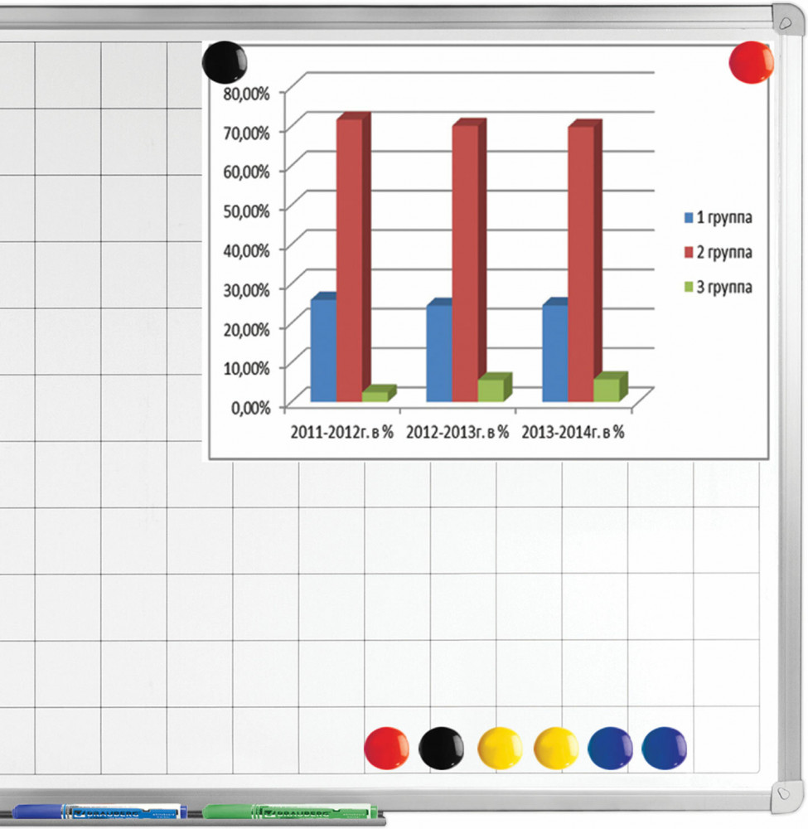Click the red magnet on the chart's top-right corner
Viewport: 808px width, 829px height.
(x=751, y=62)
